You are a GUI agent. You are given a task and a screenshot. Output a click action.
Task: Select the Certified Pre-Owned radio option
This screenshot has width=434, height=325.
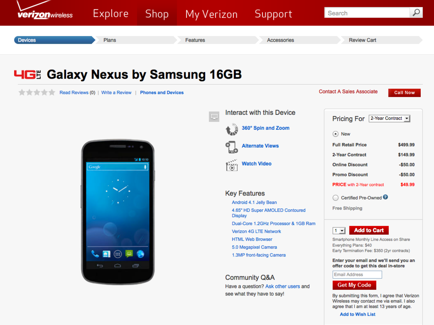pyautogui.click(x=336, y=198)
